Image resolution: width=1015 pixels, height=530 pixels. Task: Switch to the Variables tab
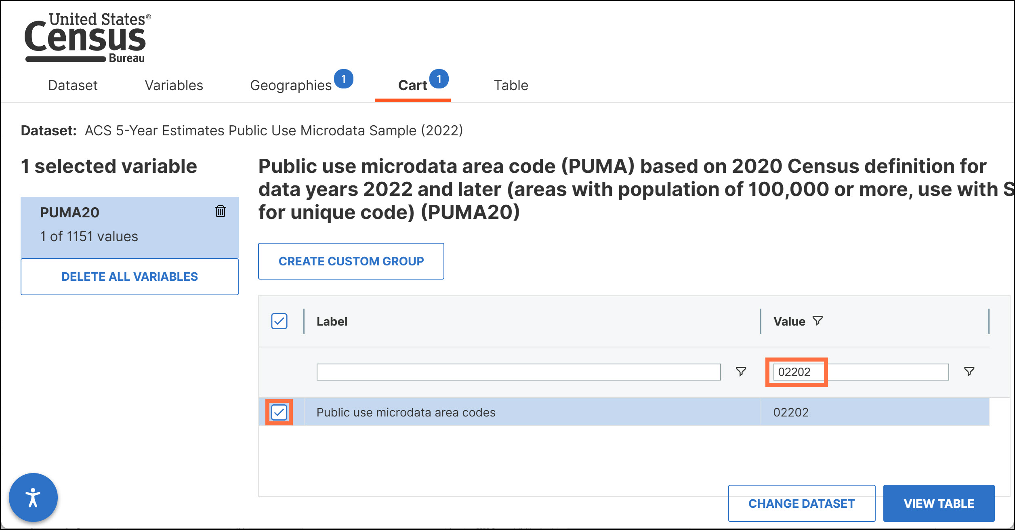(x=174, y=85)
